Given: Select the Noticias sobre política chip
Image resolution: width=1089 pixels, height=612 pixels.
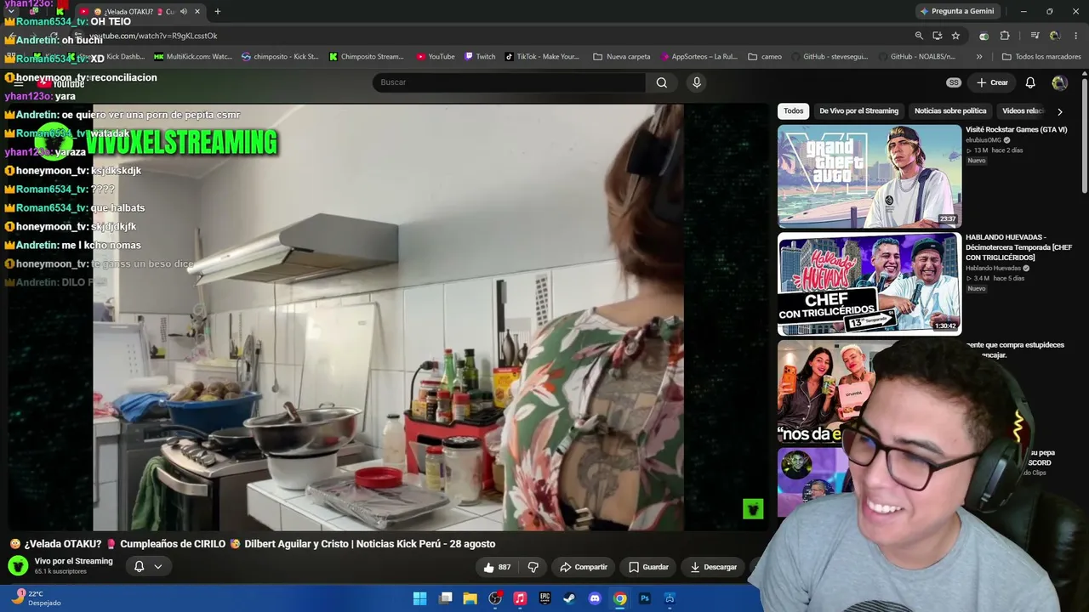Looking at the screenshot, I should (950, 111).
